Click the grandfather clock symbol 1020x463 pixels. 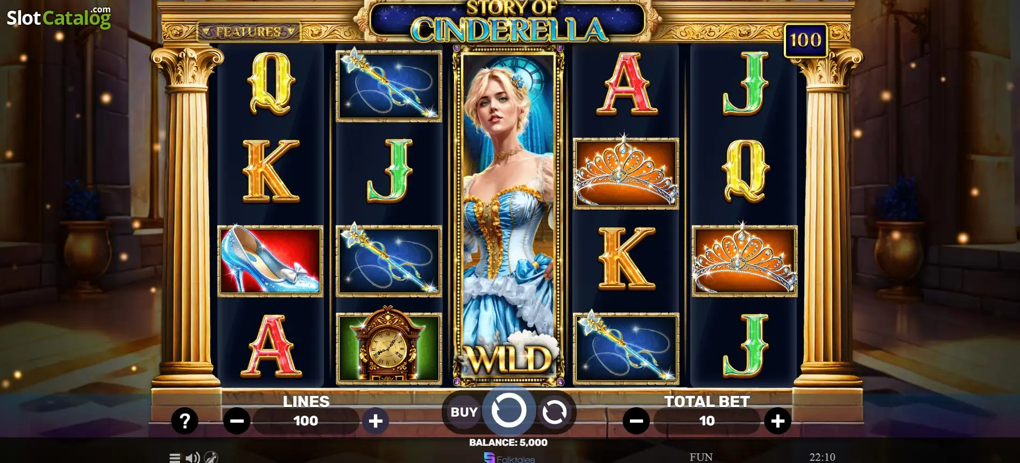389,348
